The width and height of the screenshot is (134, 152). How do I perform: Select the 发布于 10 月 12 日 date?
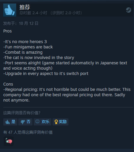[x=21, y=23]
